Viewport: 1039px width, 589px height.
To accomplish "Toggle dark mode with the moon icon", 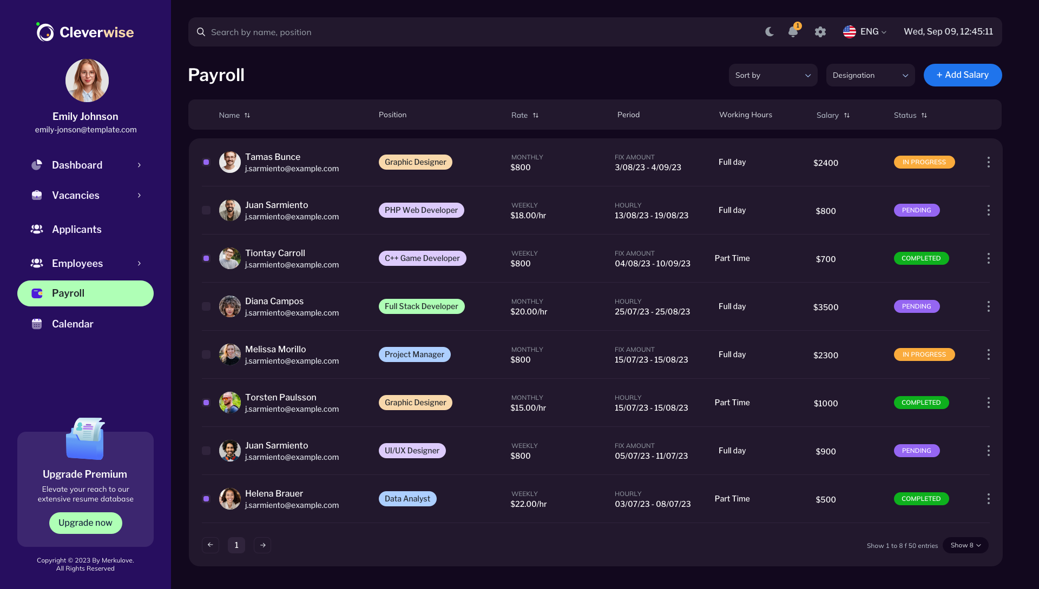I will (769, 31).
